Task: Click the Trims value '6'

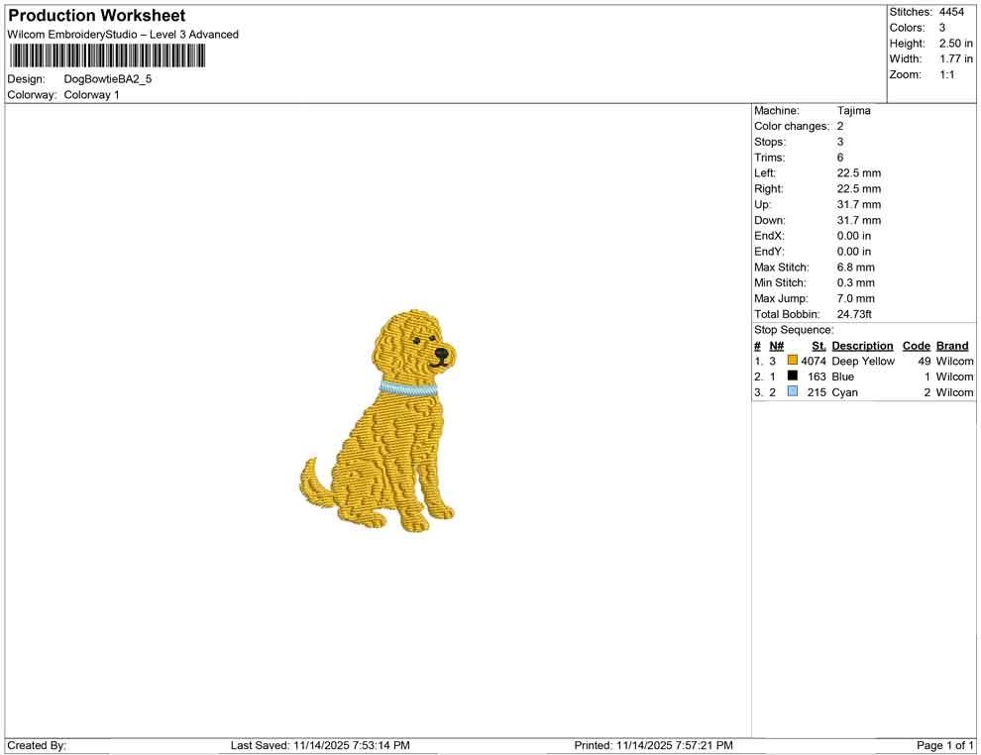Action: [840, 157]
